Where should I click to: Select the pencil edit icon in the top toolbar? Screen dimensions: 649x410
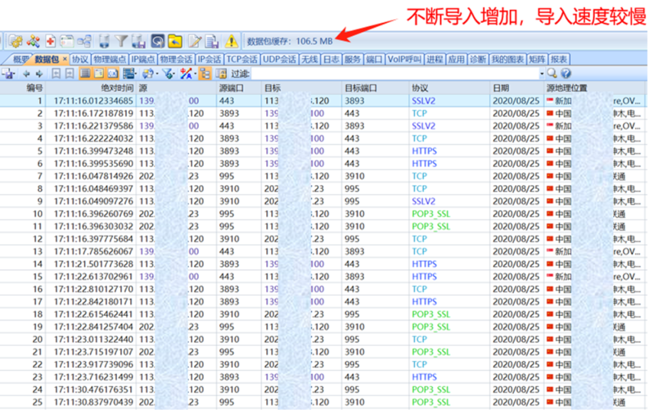pyautogui.click(x=195, y=40)
